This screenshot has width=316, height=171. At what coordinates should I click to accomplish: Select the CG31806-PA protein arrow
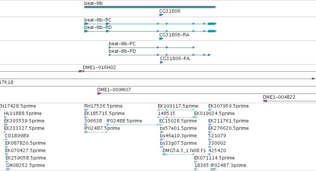pos(162,62)
